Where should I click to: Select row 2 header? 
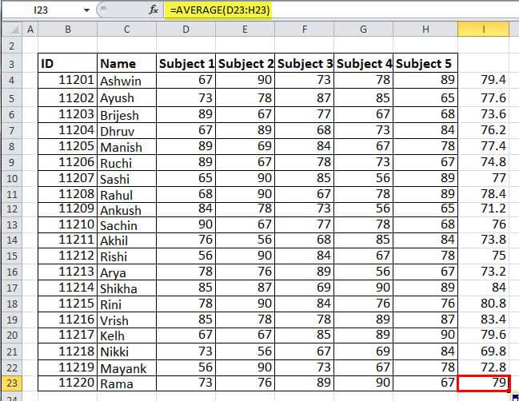pos(12,46)
